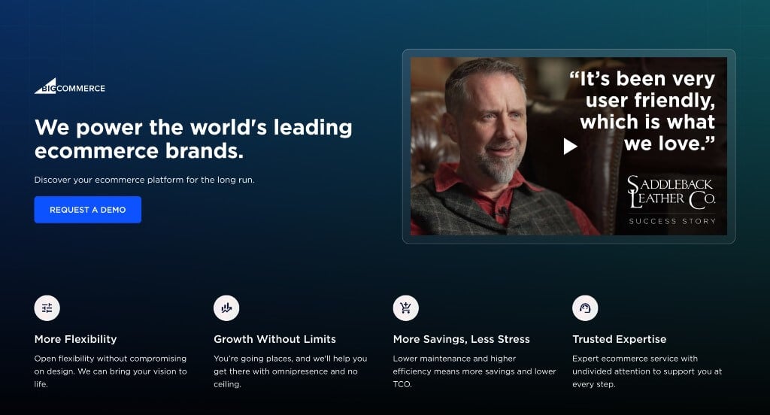Select the Trusted Expertise heading
The width and height of the screenshot is (770, 415).
(620, 339)
